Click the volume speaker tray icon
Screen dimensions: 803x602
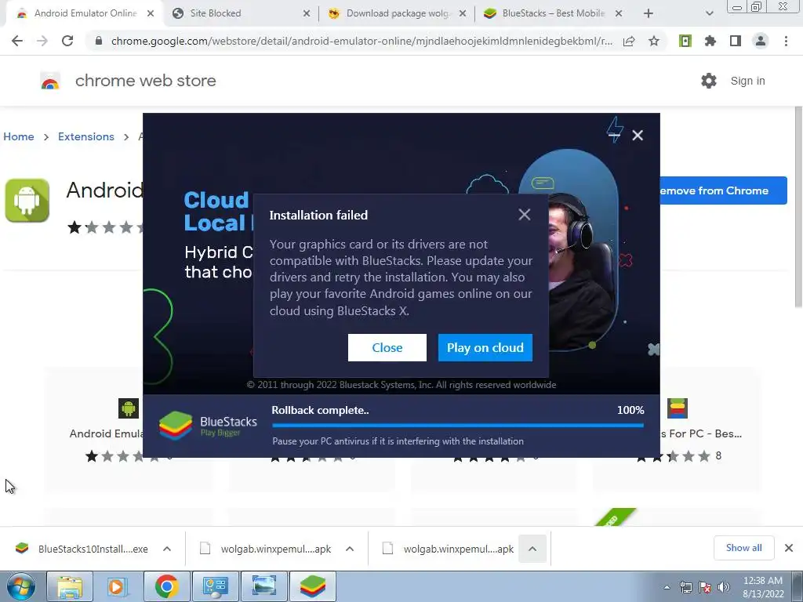point(724,587)
